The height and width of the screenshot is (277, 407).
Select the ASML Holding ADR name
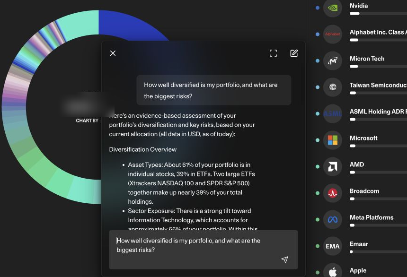pyautogui.click(x=378, y=112)
